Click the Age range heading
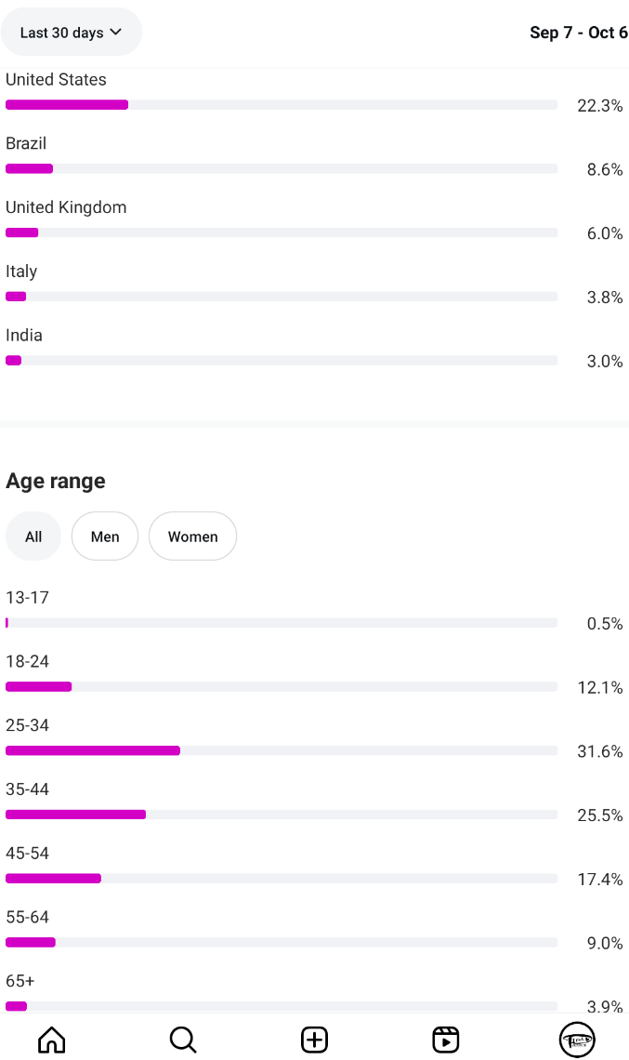The width and height of the screenshot is (629, 1060). click(x=56, y=481)
